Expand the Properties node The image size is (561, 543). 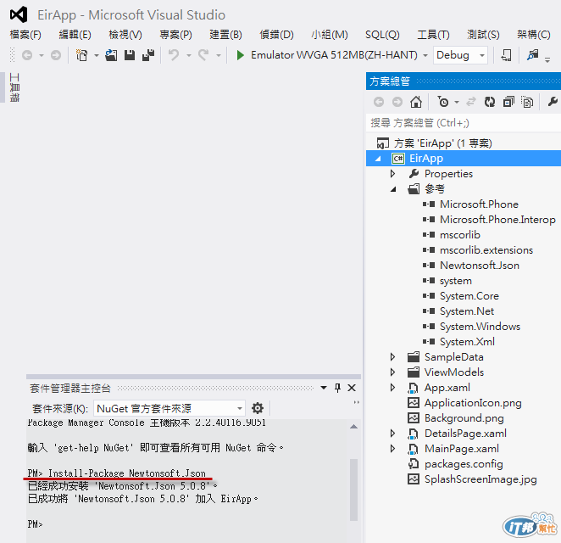point(393,174)
